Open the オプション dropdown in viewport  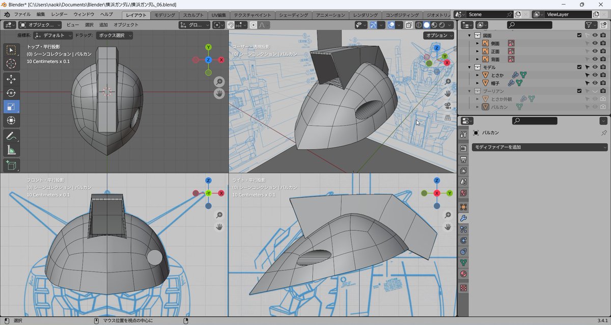tap(438, 35)
